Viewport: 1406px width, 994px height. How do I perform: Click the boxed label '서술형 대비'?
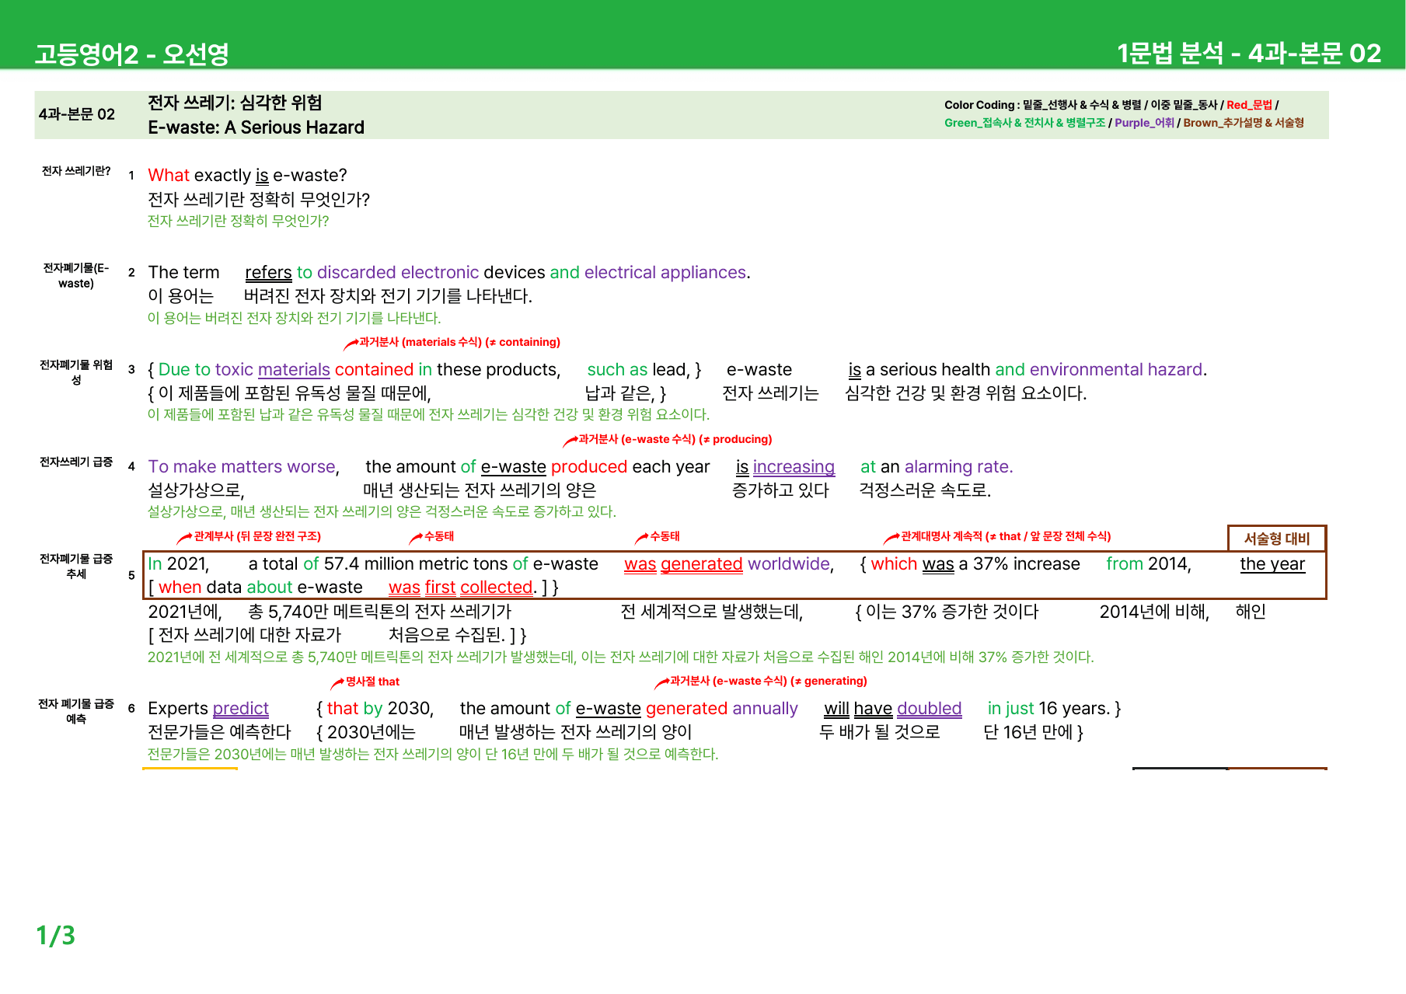pyautogui.click(x=1277, y=539)
